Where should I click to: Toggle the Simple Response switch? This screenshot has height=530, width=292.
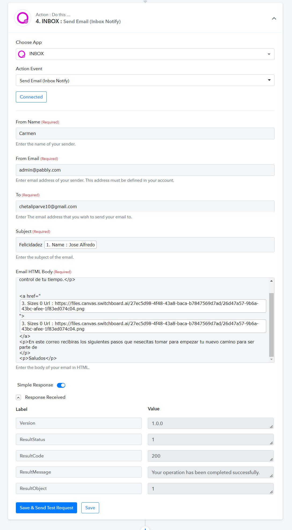point(61,385)
